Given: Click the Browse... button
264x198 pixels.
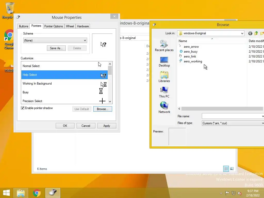Looking at the screenshot, I should click(103, 109).
